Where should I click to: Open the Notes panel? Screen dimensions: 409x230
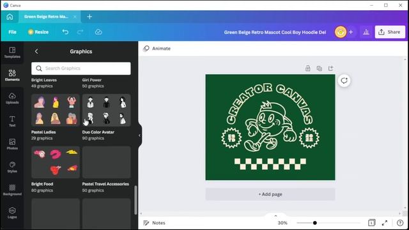(155, 223)
